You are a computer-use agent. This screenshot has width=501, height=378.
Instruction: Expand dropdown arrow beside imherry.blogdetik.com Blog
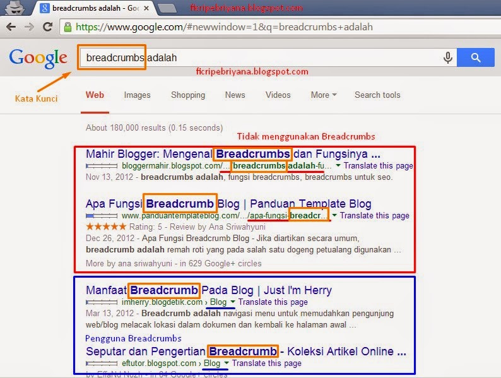click(x=233, y=302)
